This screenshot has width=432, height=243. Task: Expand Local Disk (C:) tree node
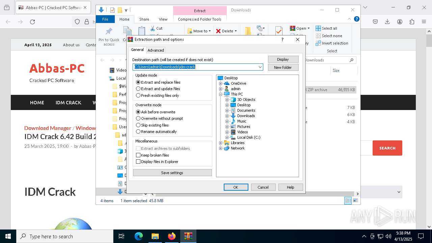pos(227,137)
